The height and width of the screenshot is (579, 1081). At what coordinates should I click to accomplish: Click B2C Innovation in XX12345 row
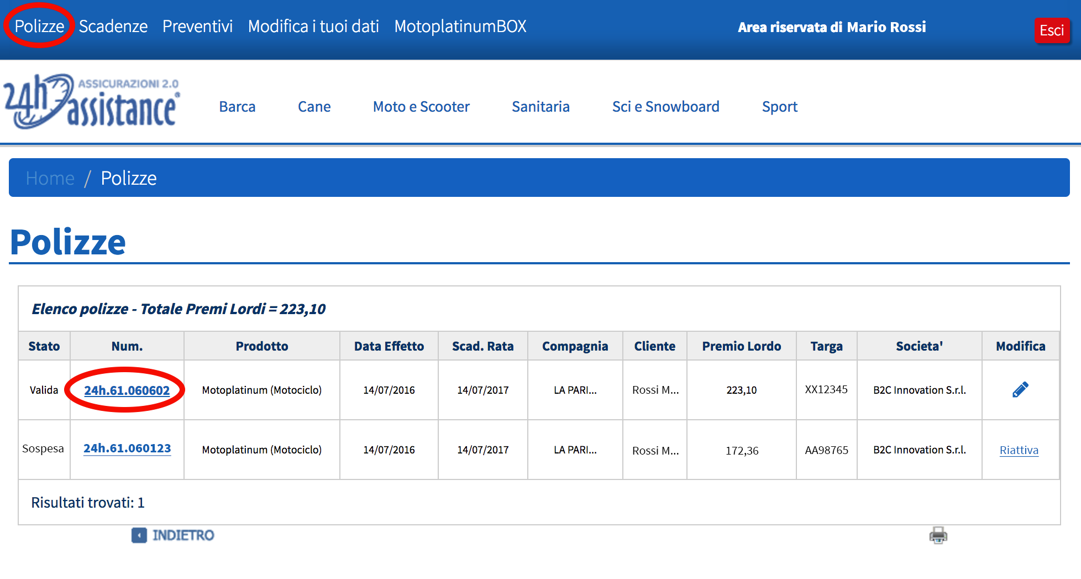click(x=920, y=390)
